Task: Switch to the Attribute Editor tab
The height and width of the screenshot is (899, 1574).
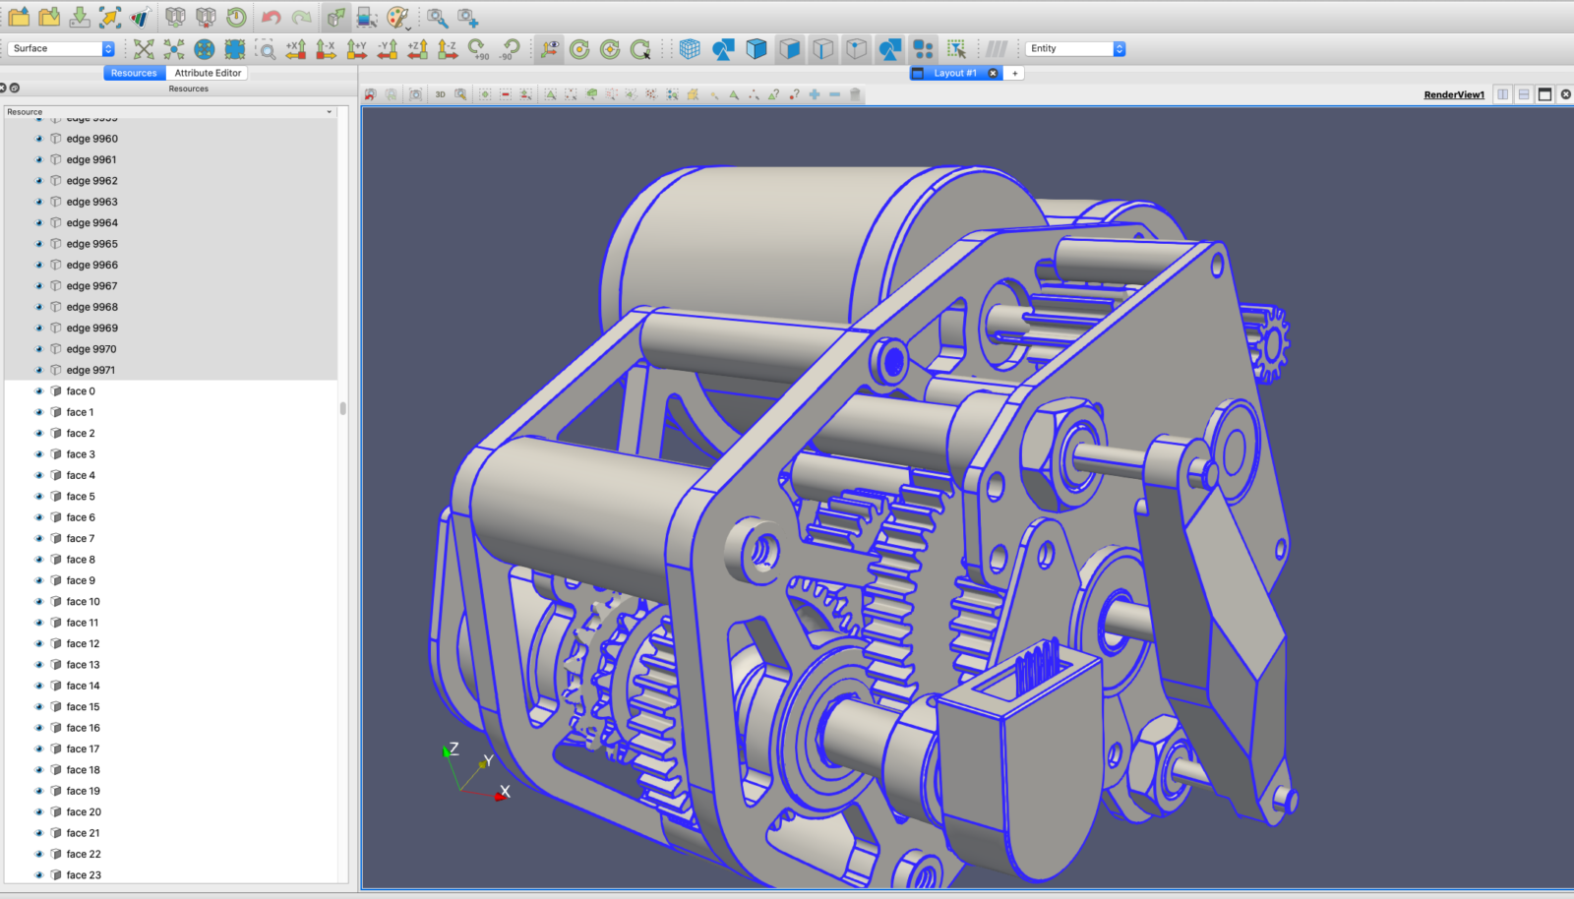Action: click(x=207, y=72)
